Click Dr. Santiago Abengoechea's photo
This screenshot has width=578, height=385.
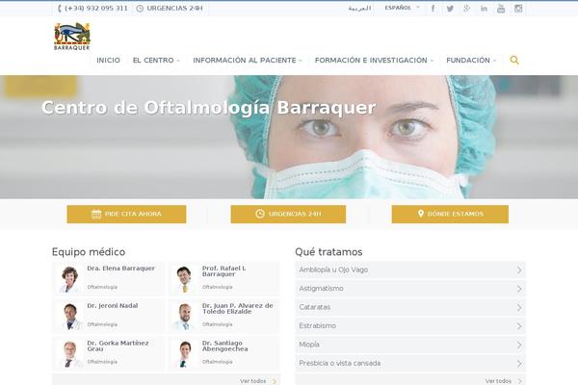point(184,354)
